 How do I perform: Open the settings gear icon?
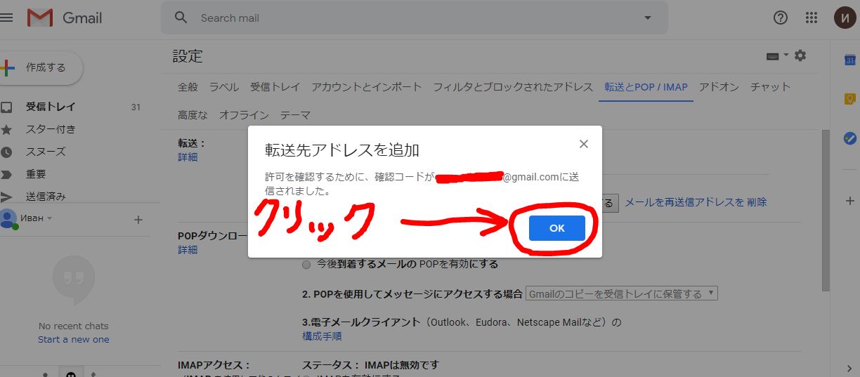(800, 56)
